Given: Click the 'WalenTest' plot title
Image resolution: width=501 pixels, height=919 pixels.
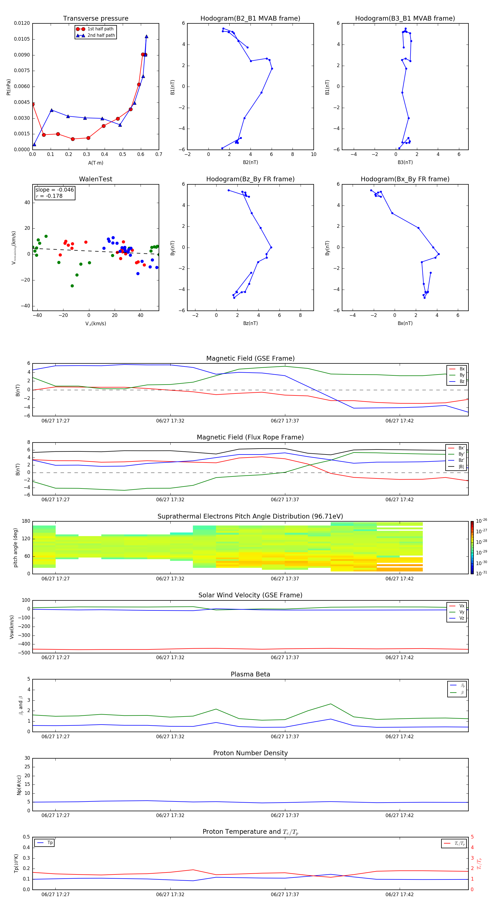Looking at the screenshot, I should coord(95,179).
